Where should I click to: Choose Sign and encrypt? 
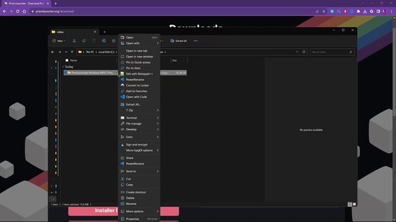click(x=139, y=144)
